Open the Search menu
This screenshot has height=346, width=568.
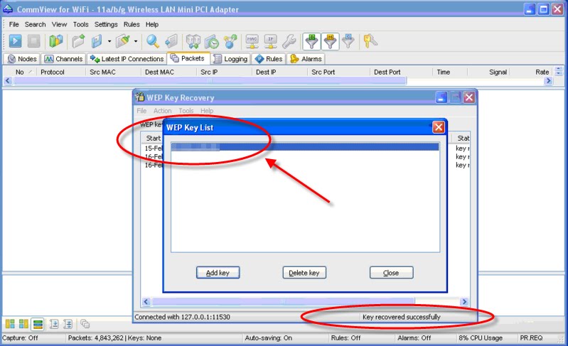click(35, 24)
